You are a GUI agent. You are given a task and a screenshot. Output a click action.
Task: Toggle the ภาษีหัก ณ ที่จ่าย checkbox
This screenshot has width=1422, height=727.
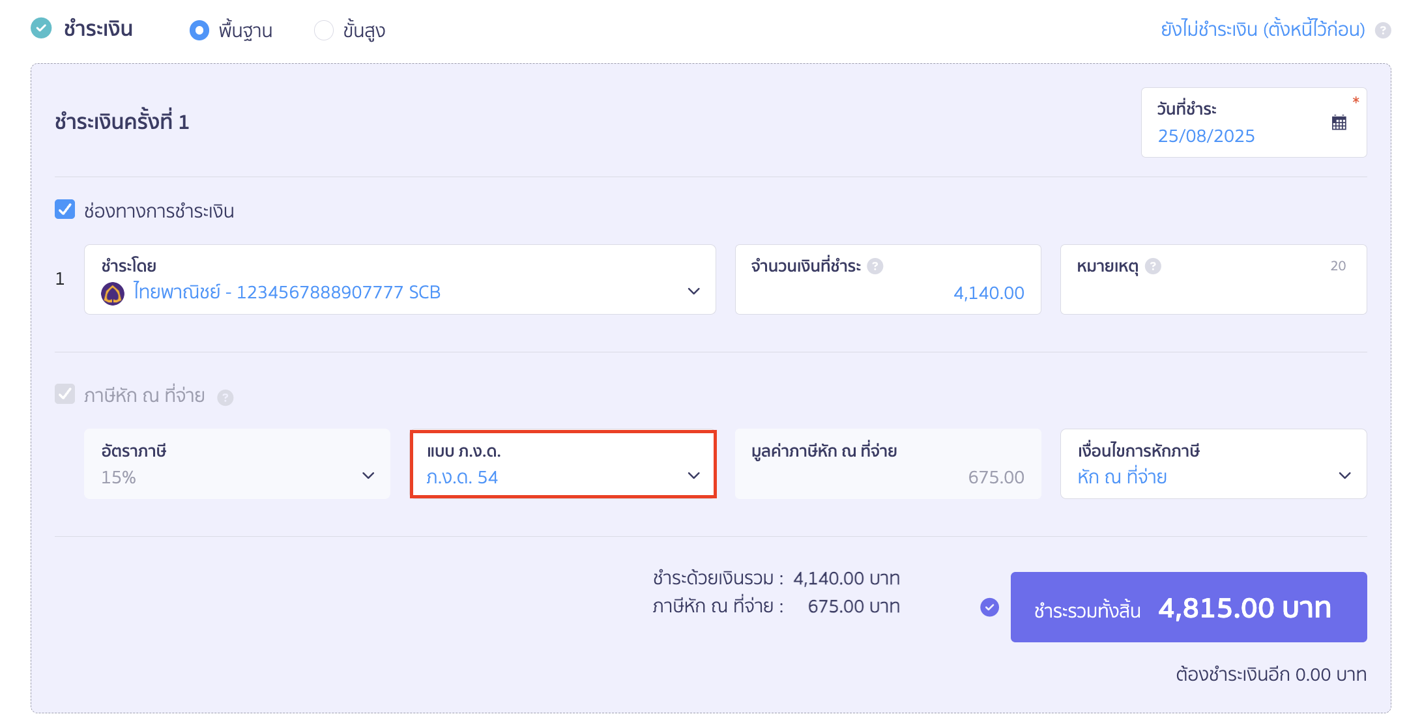[65, 394]
